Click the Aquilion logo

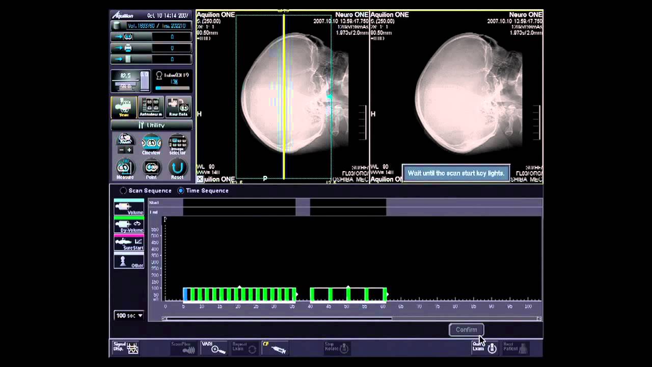tap(123, 15)
